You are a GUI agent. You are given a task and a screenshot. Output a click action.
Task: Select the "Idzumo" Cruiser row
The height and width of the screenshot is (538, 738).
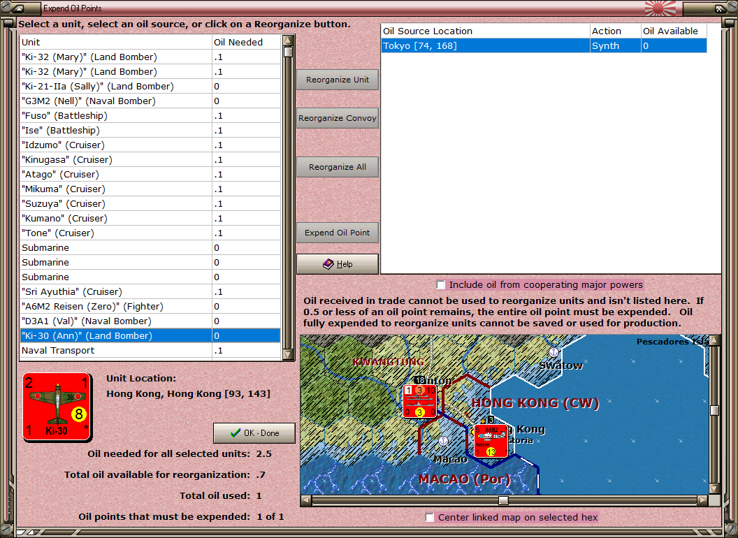pyautogui.click(x=150, y=145)
